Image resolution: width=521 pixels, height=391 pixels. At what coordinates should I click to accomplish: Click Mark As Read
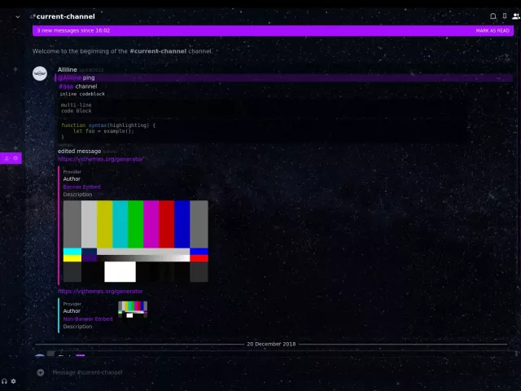pos(493,30)
